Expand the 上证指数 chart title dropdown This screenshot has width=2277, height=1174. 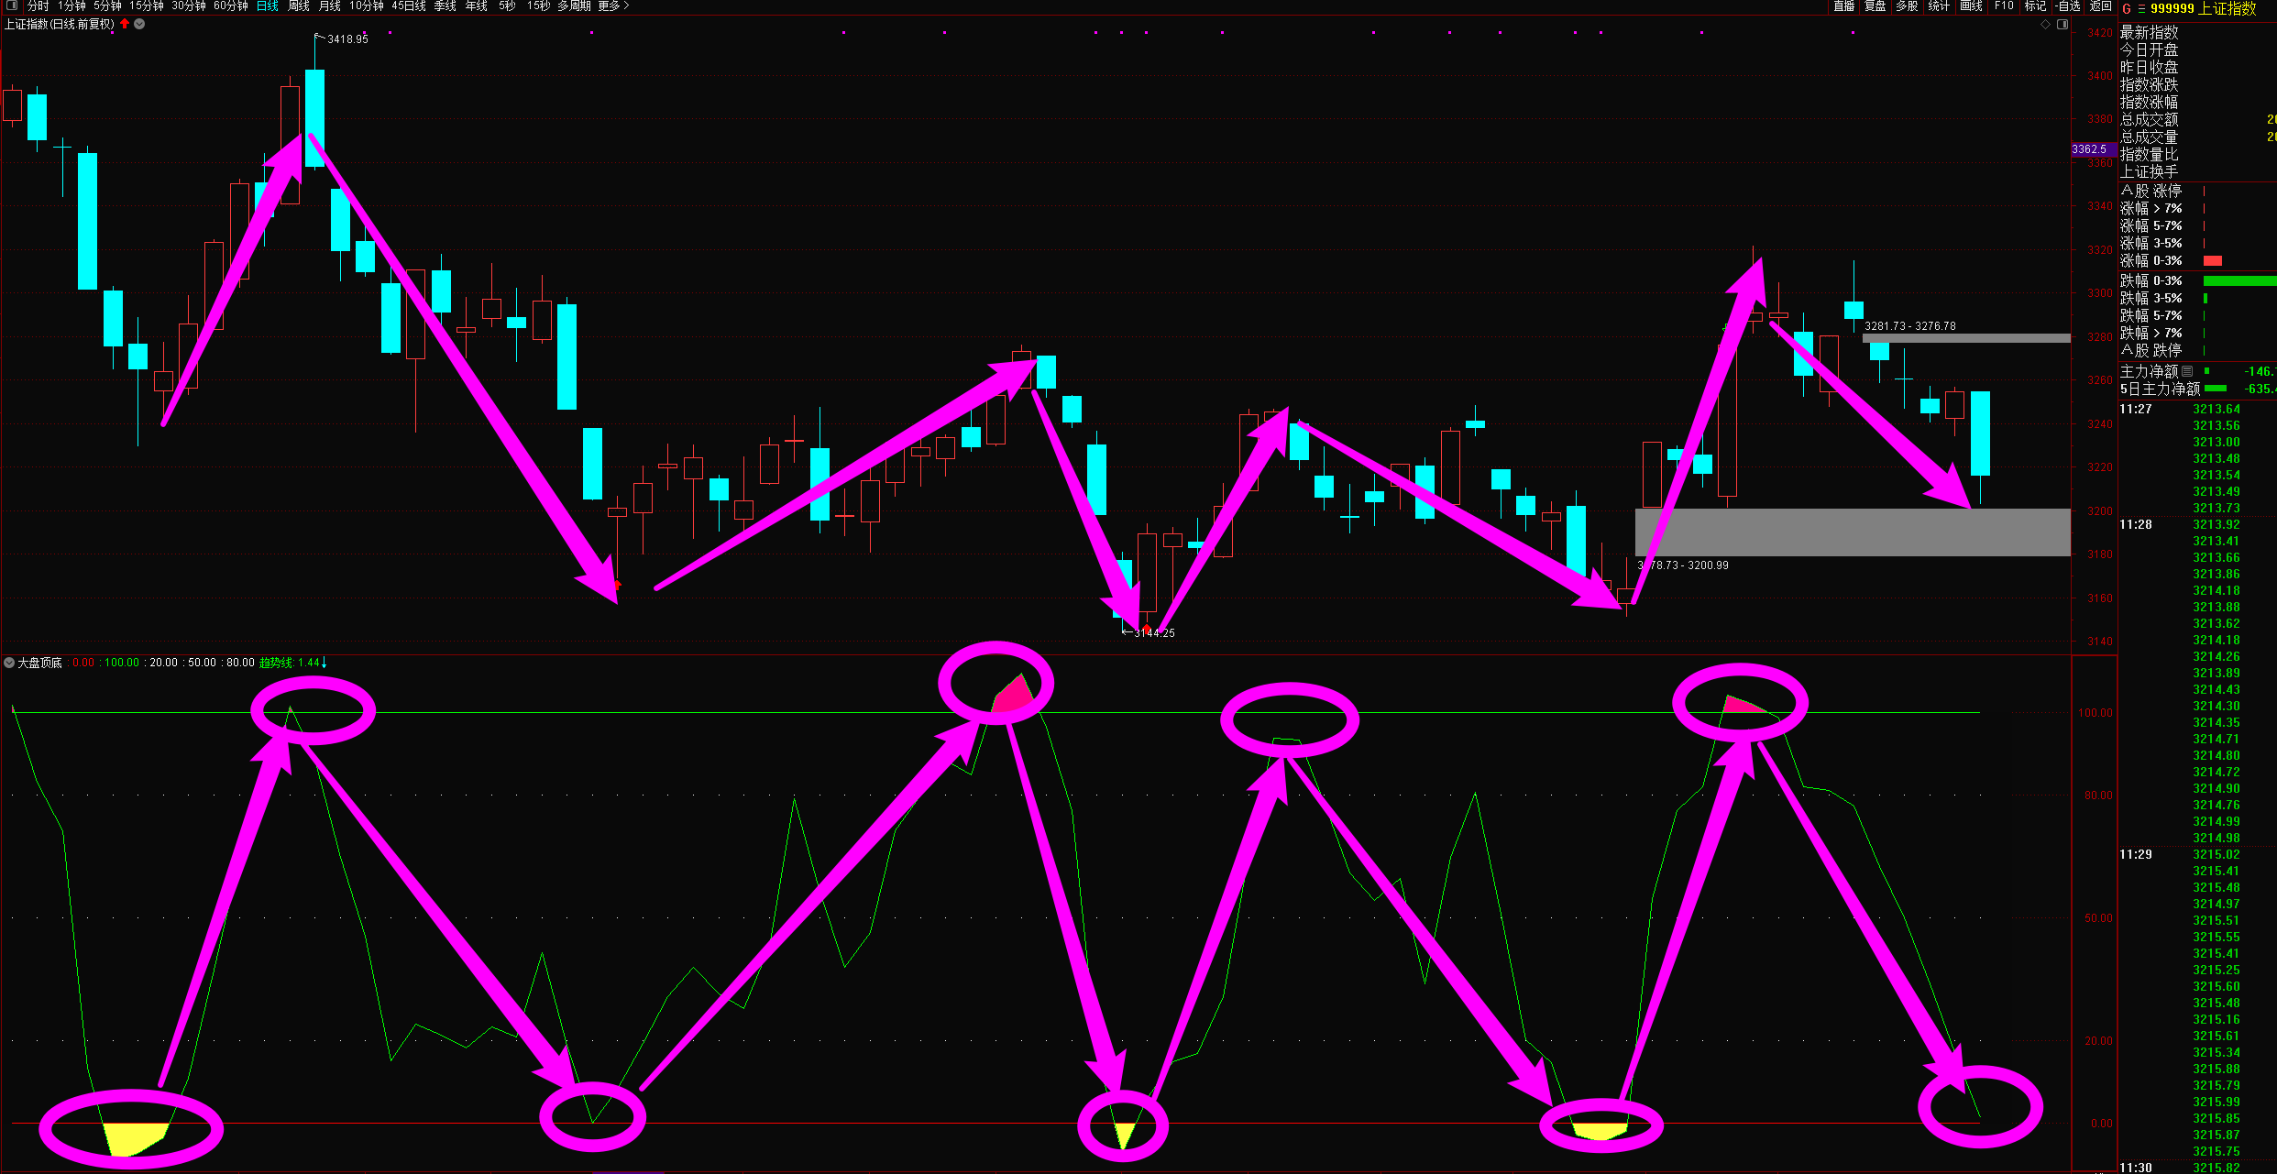point(139,24)
